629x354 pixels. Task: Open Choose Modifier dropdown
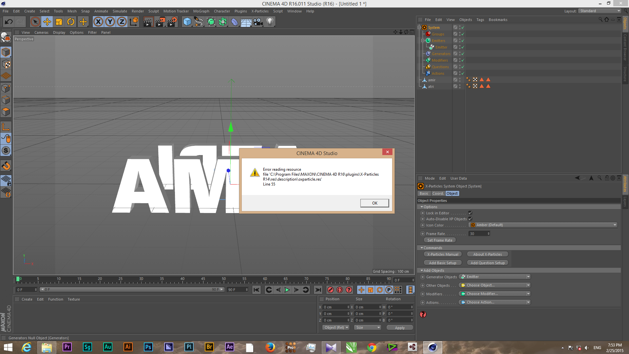(x=495, y=294)
